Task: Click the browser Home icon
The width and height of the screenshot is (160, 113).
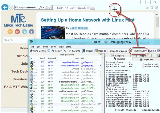Action: pos(147,7)
